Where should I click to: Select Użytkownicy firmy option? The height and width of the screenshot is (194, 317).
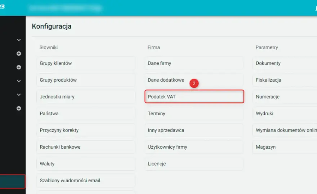tap(194, 147)
